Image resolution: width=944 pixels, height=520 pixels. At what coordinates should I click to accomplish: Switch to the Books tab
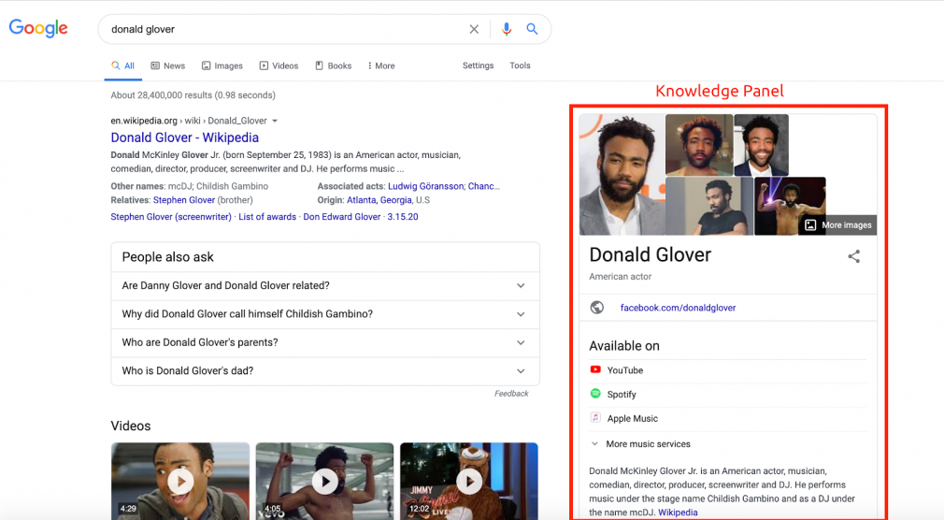coord(334,65)
